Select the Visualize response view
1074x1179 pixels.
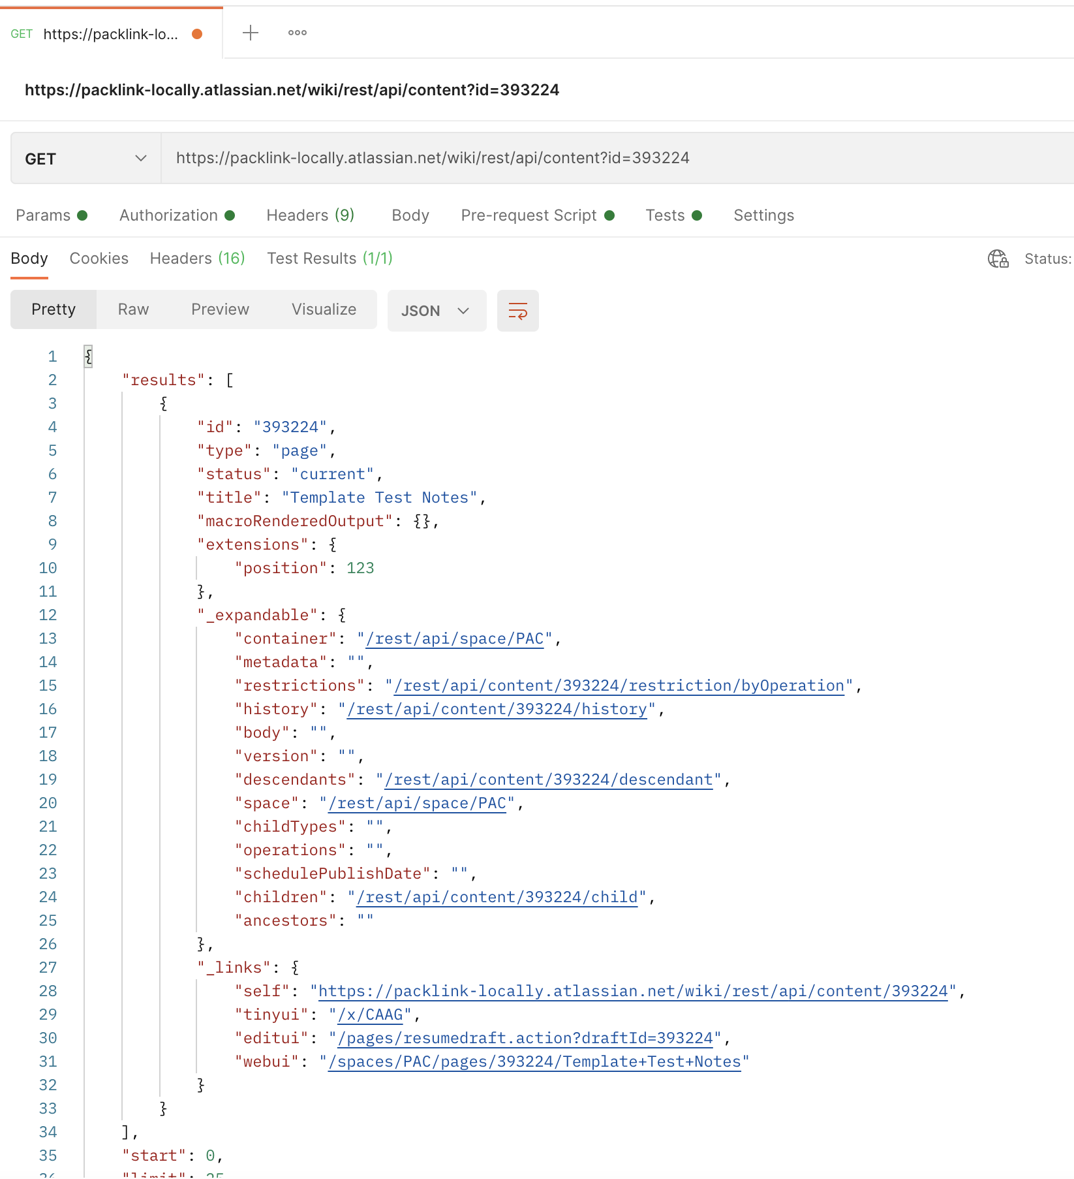[323, 309]
